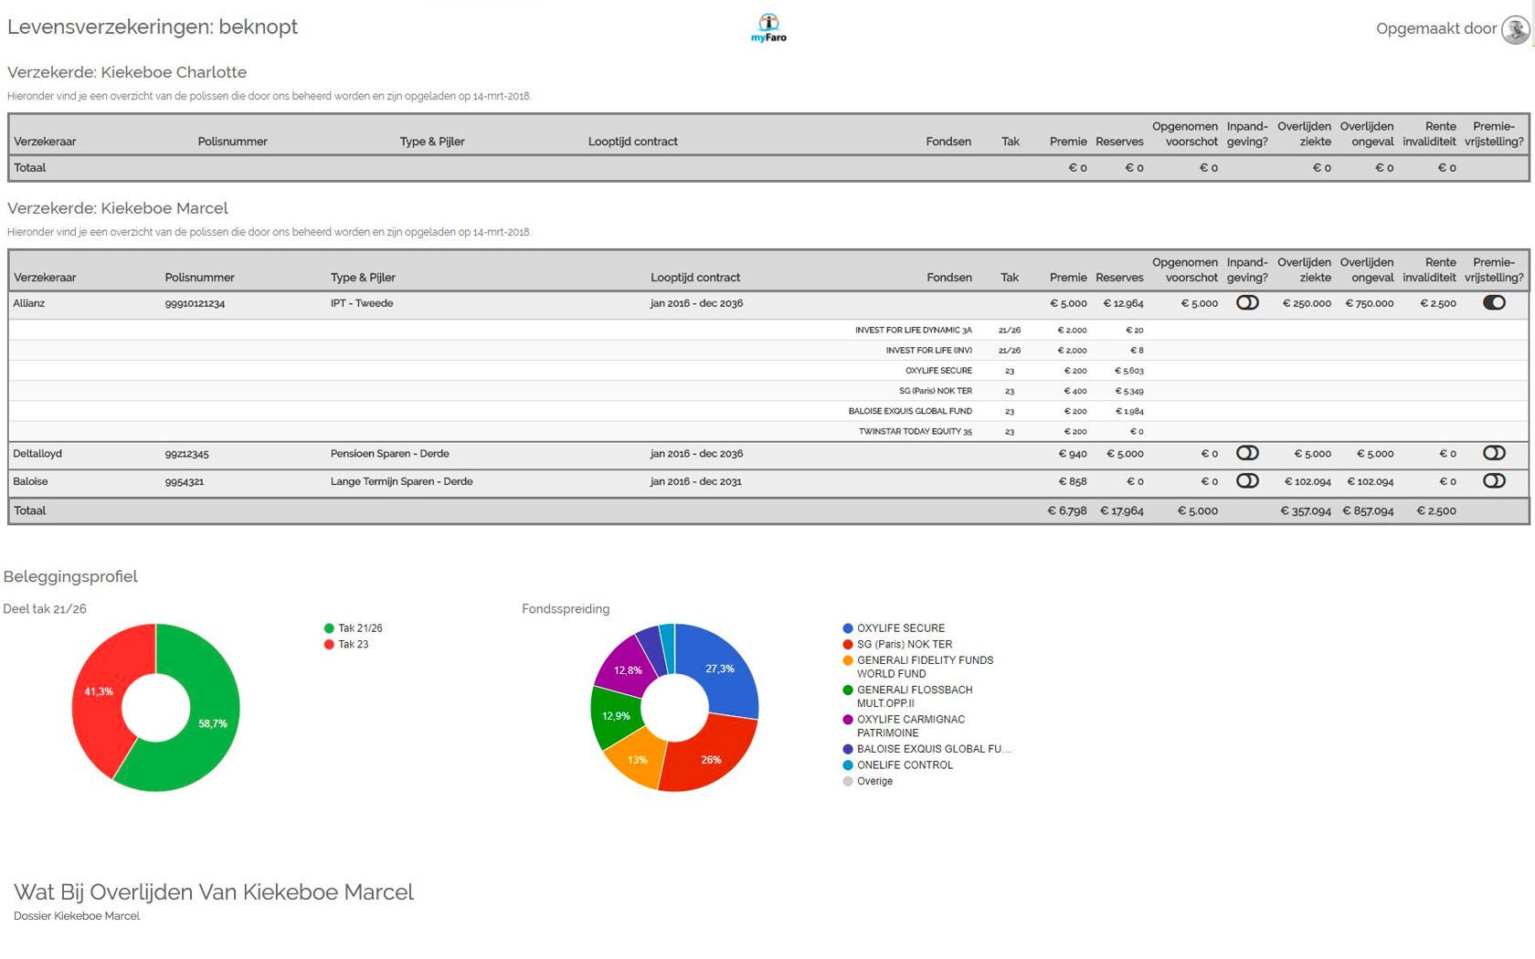This screenshot has width=1535, height=959.
Task: Click Verzekeraar column header in Marcel's table
Action: click(45, 278)
